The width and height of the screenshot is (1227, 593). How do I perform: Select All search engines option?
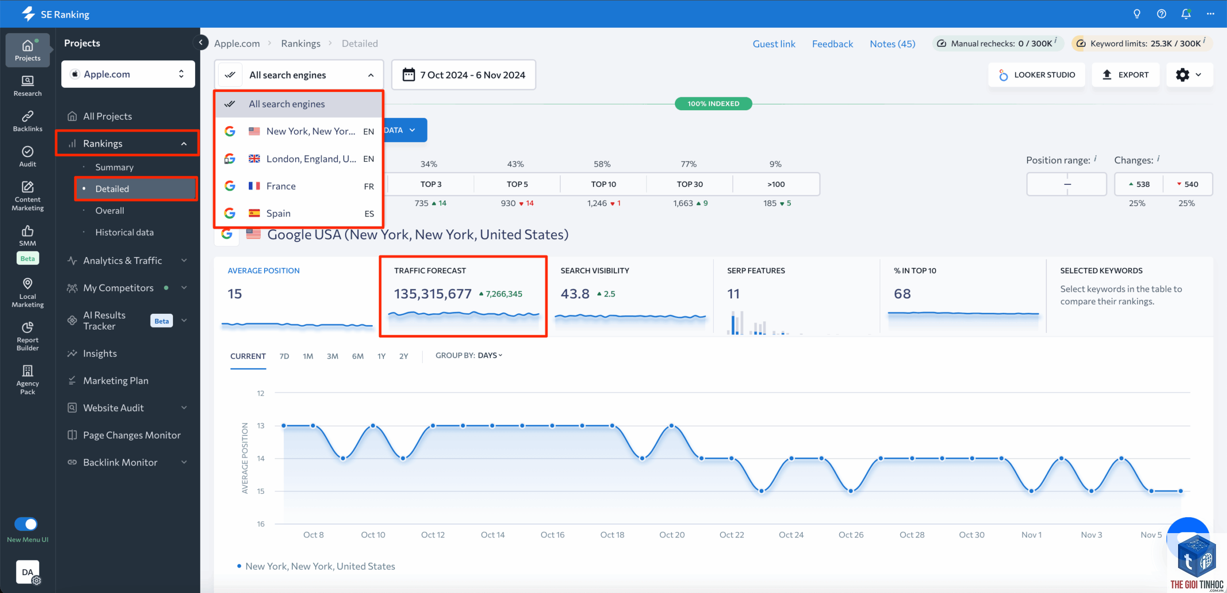299,104
